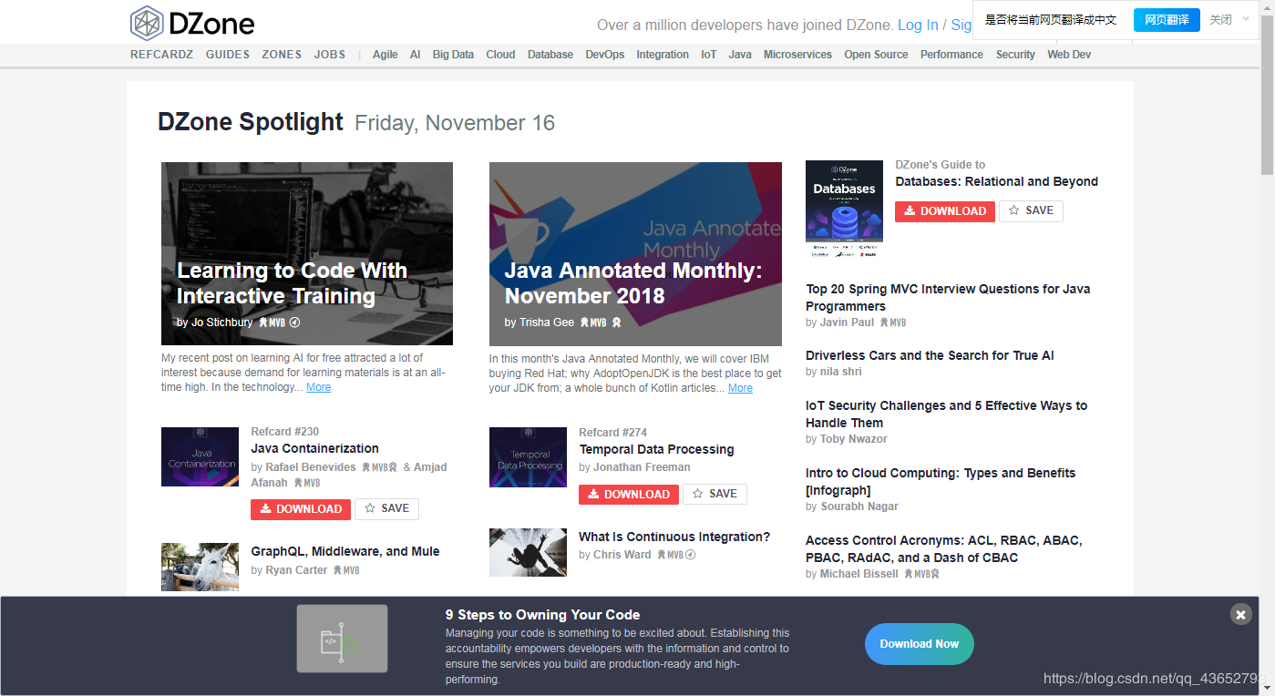1275x696 pixels.
Task: Go to the Database zone
Action: tap(550, 55)
